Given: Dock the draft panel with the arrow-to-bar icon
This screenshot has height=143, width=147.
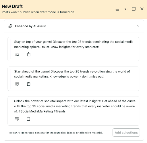Looking at the screenshot, I should coord(125,9).
